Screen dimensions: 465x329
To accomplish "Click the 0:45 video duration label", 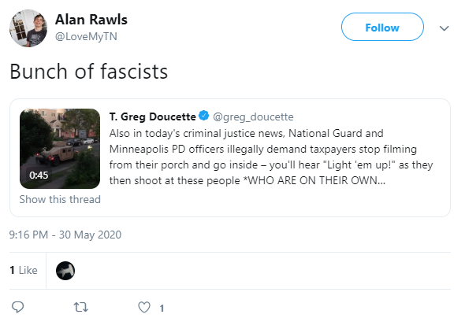I will tap(39, 175).
